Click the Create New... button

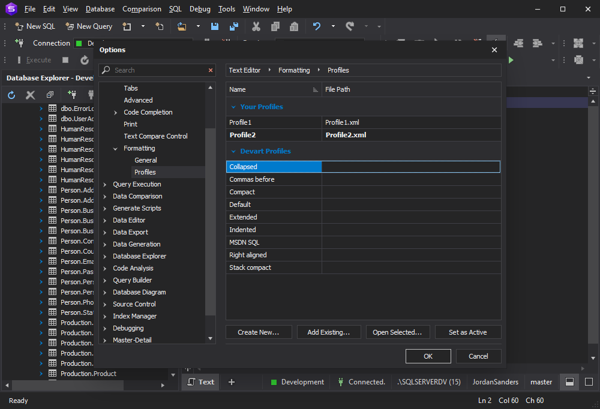[259, 332]
